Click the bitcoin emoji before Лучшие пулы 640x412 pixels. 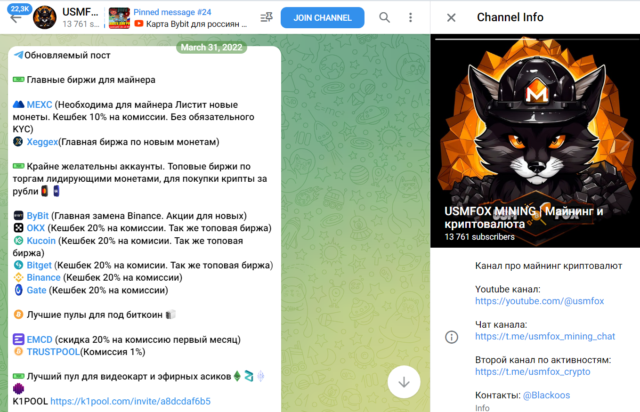tap(18, 314)
